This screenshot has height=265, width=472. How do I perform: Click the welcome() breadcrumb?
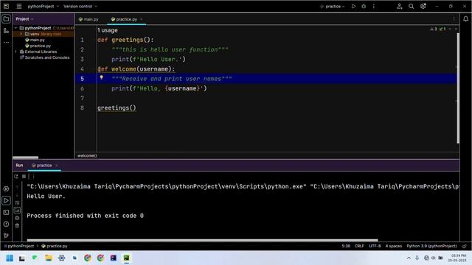click(x=87, y=155)
